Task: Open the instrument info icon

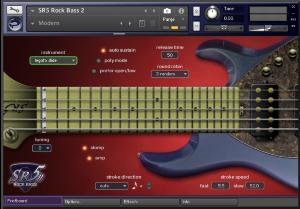Action: (x=181, y=11)
